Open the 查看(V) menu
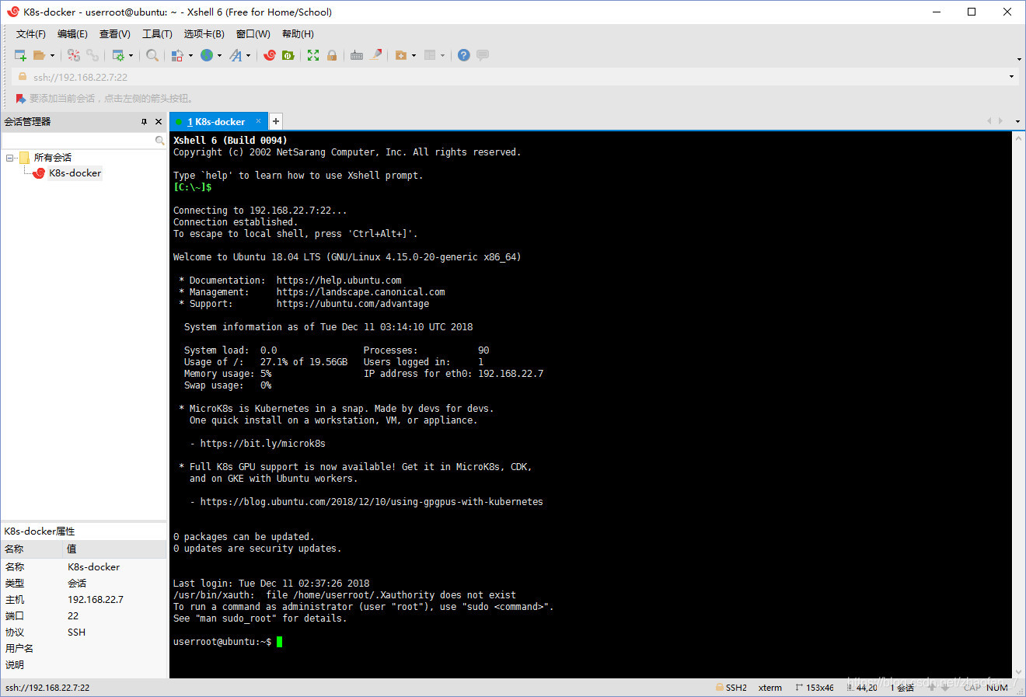 115,34
